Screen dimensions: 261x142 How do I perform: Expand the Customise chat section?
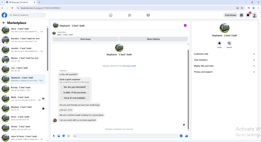pyautogui.click(x=225, y=54)
